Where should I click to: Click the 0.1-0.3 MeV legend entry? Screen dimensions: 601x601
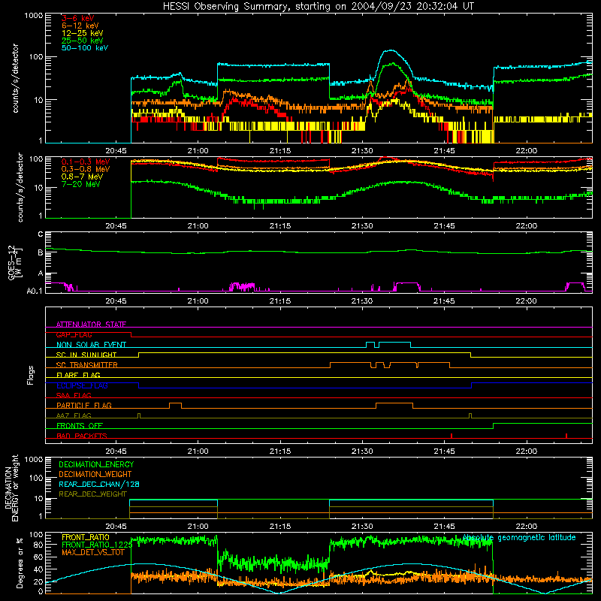pyautogui.click(x=86, y=162)
